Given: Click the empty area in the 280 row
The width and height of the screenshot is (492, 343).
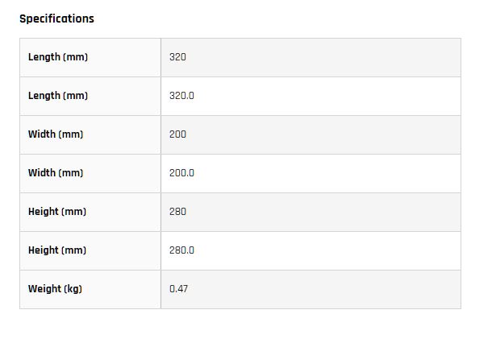Looking at the screenshot, I should 323,212.
